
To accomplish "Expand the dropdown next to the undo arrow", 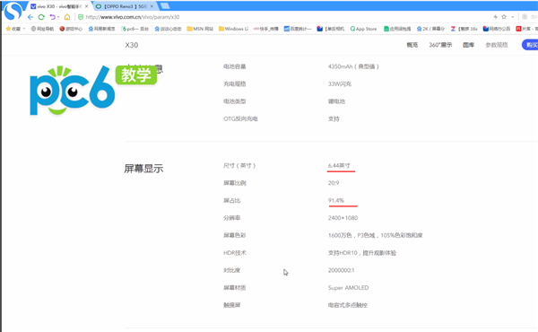I will tap(58, 17).
